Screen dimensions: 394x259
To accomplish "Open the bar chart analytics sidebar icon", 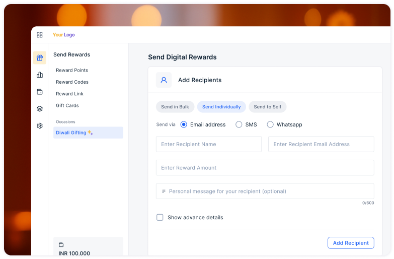I will pos(40,75).
